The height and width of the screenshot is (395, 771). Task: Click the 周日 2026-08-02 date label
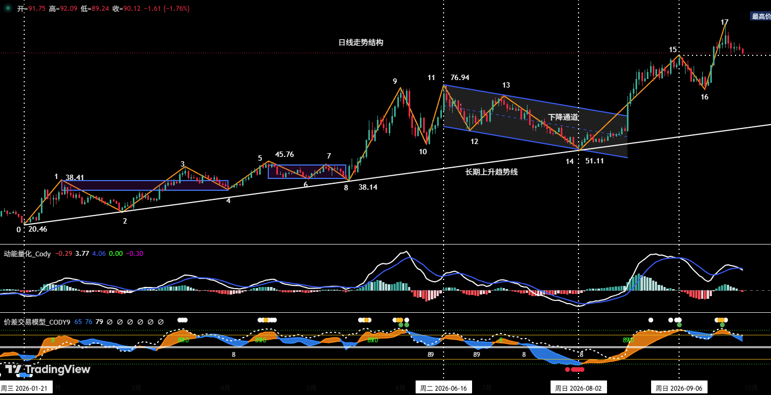point(579,388)
